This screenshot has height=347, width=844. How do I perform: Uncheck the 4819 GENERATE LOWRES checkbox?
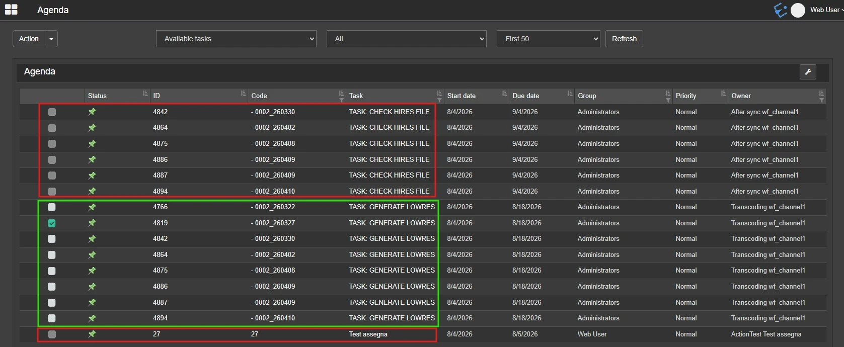51,223
